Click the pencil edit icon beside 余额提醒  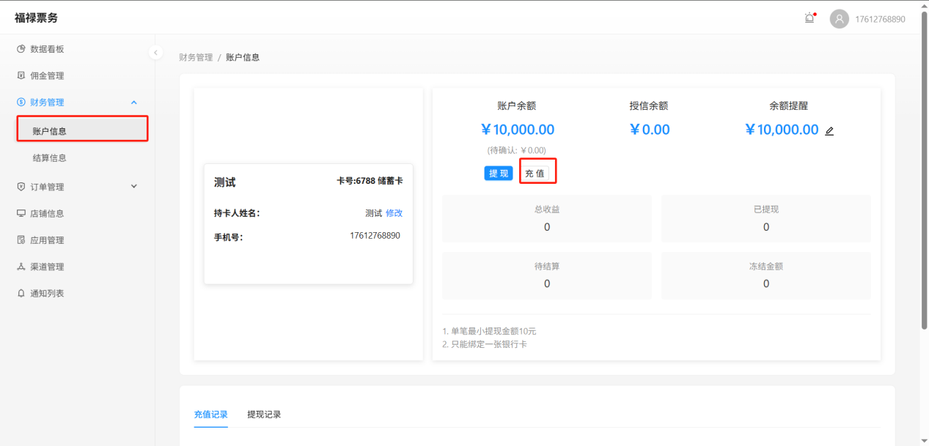[829, 131]
